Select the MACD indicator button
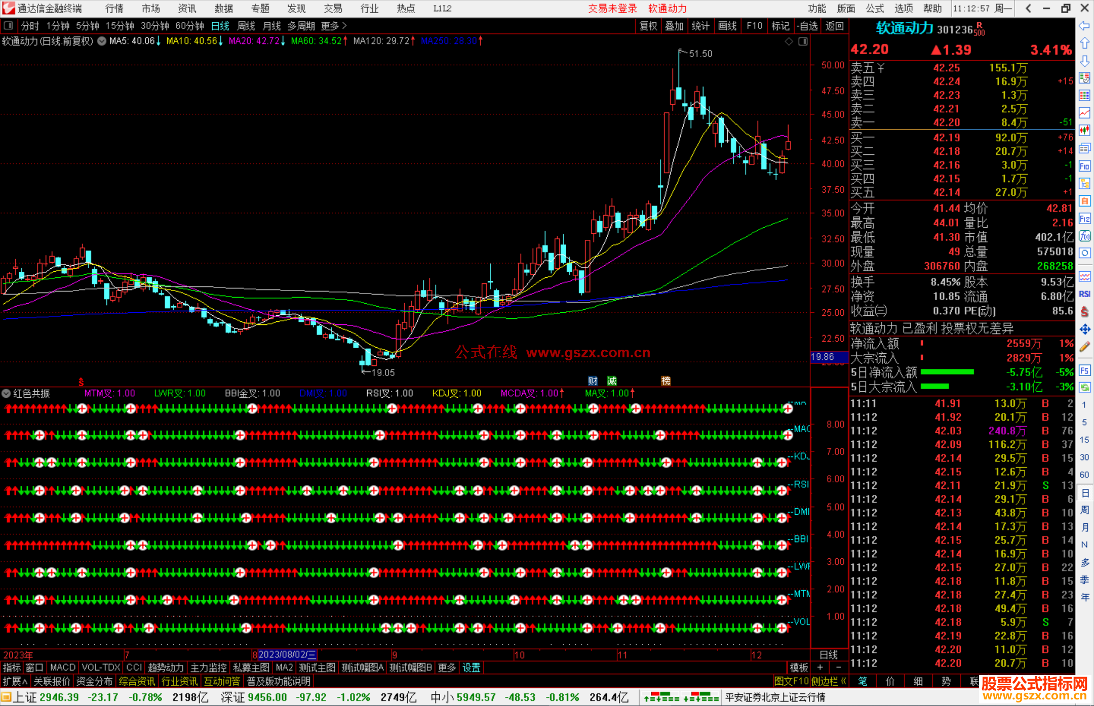Viewport: 1094px width, 706px height. click(63, 668)
